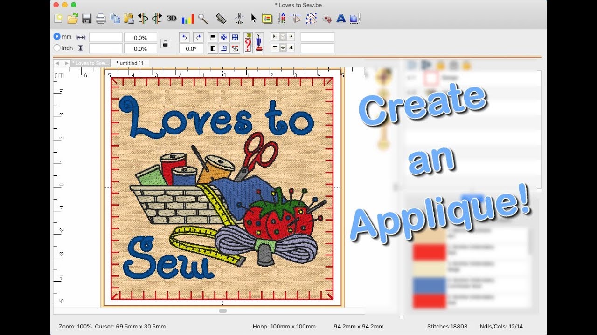Select the black arrow pointer tool
Screen dimensions: 597x335
pos(253,19)
